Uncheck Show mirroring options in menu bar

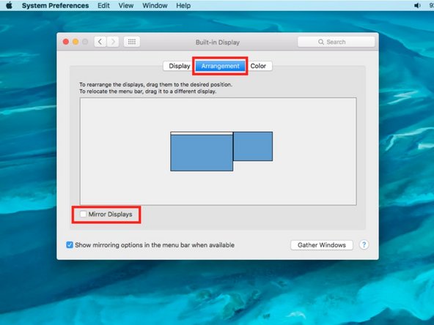point(70,245)
